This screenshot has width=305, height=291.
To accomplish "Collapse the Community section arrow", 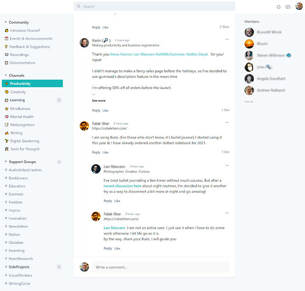I will 6,22.
